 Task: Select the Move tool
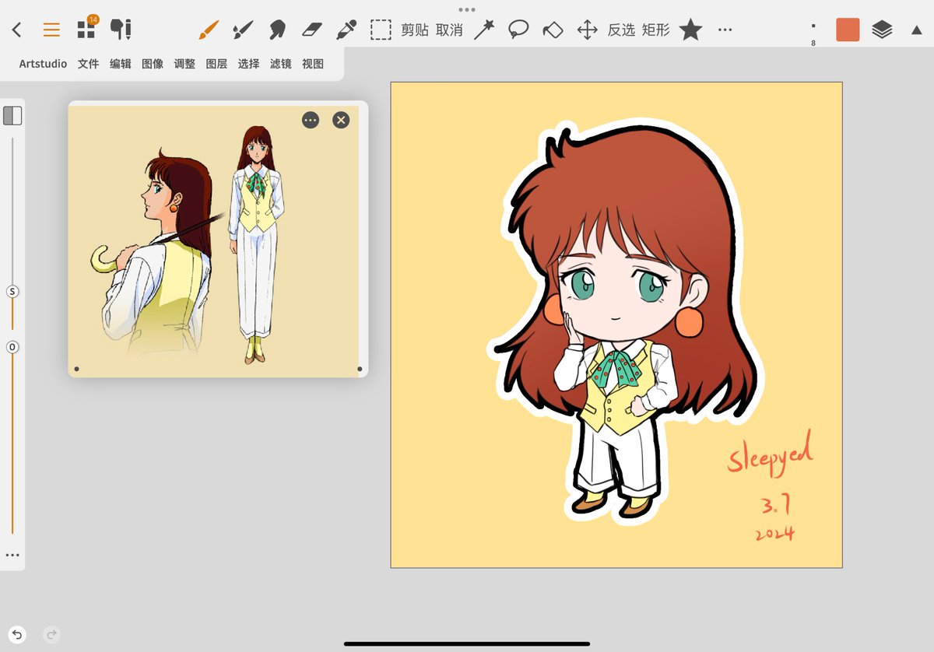pyautogui.click(x=587, y=30)
